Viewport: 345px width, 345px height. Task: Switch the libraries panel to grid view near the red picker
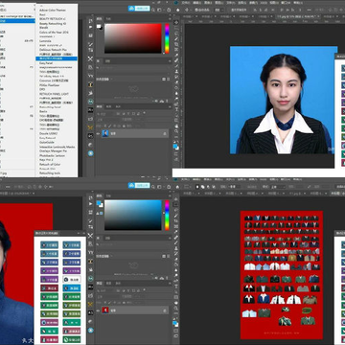click(x=164, y=79)
